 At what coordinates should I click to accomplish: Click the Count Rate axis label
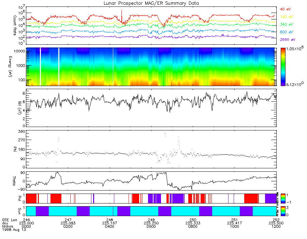[x=15, y=25]
